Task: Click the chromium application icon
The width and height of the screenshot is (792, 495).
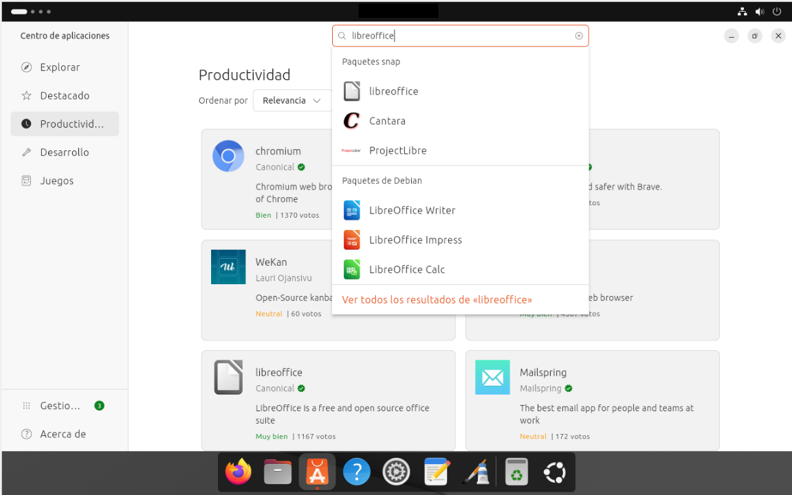Action: tap(228, 156)
